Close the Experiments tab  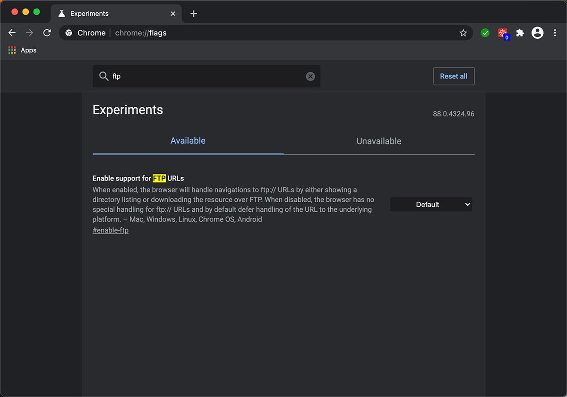tap(173, 14)
